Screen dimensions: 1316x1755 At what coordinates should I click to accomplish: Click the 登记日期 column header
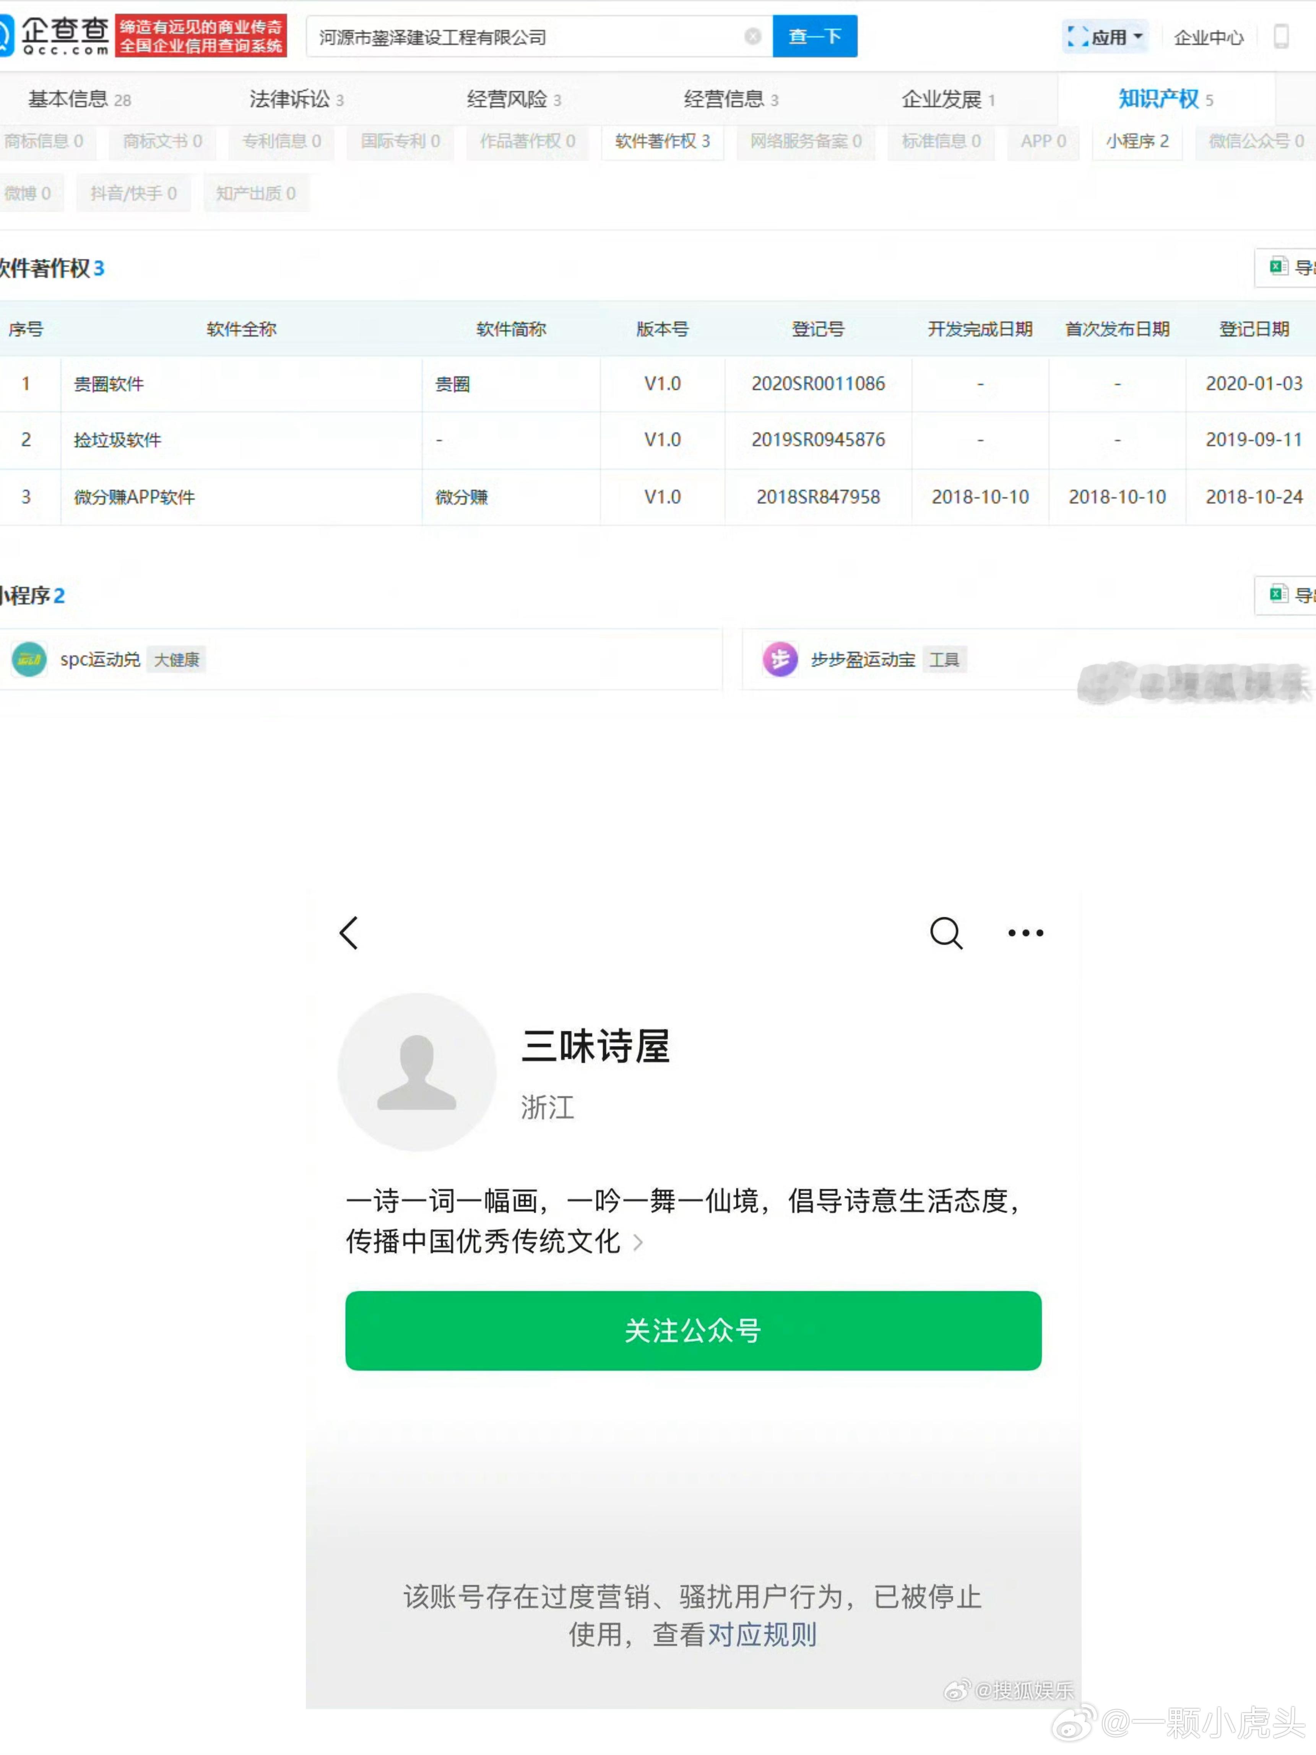point(1253,329)
